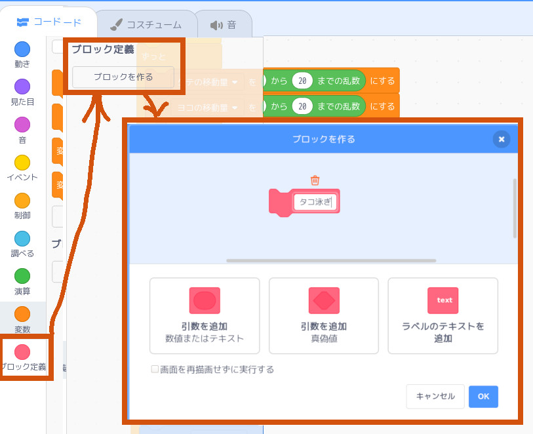The width and height of the screenshot is (533, 434).
Task: Switch to the 音 tab
Action: 223,24
